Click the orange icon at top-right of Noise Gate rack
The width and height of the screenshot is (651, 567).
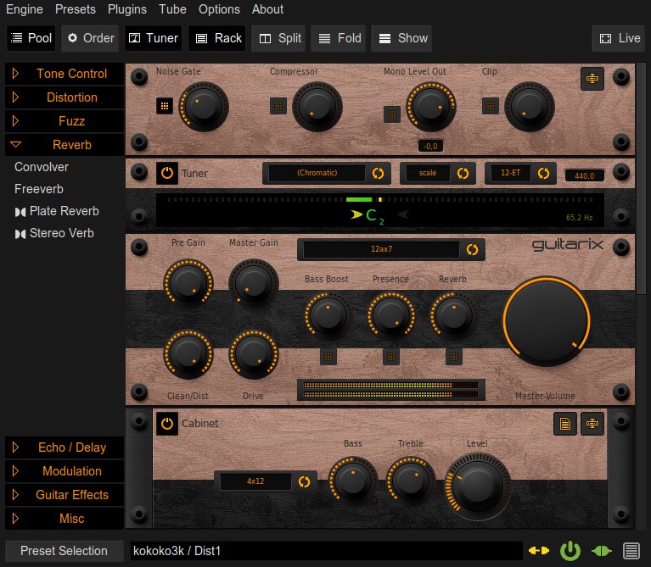pos(592,79)
